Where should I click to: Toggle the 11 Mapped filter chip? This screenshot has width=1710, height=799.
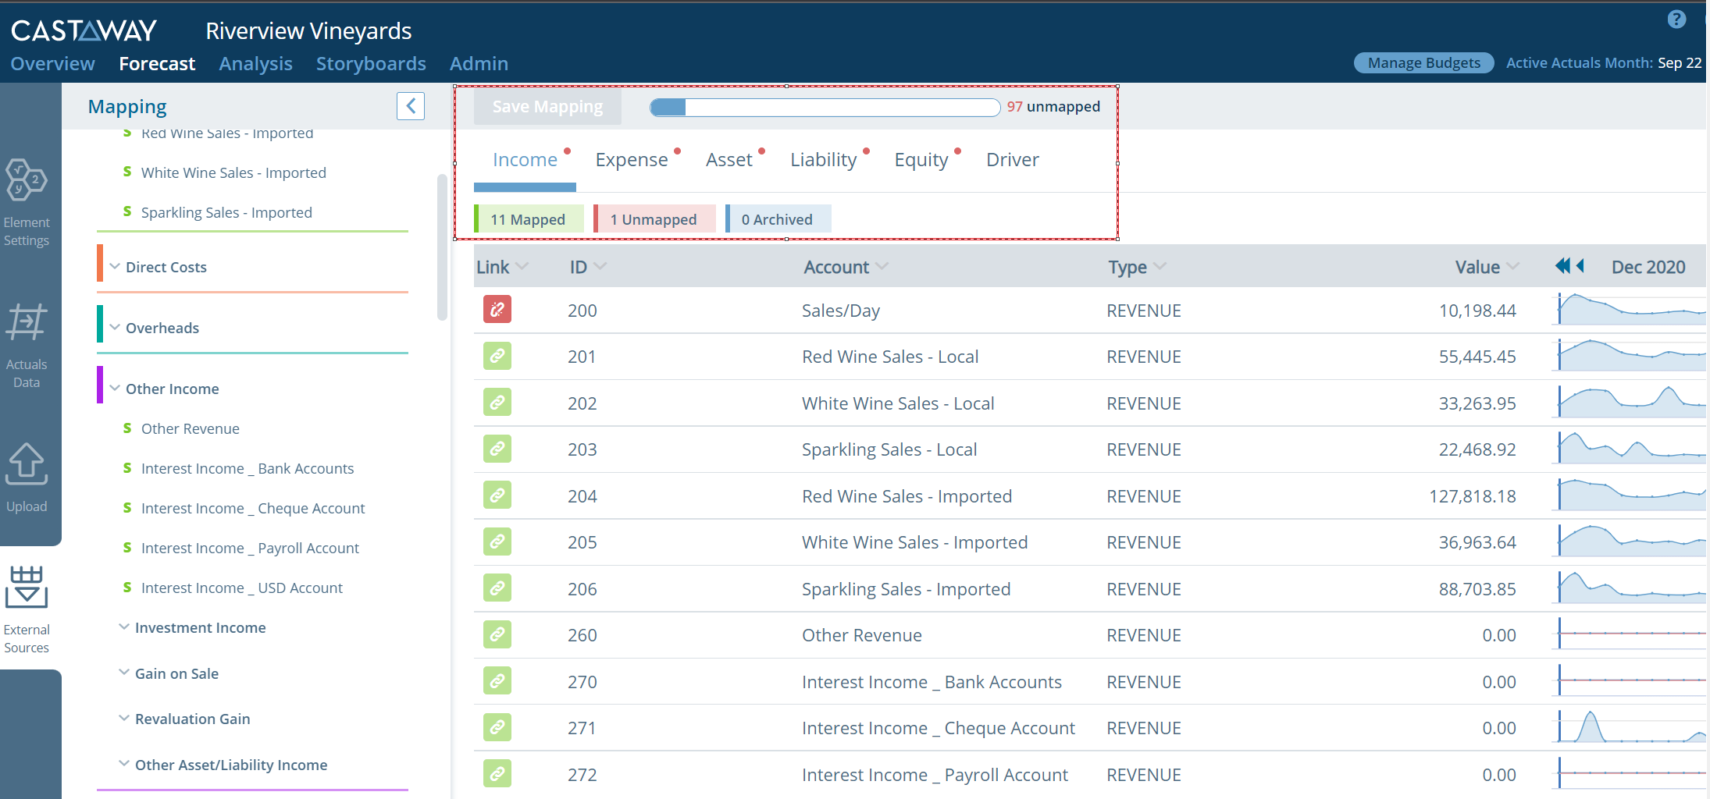coord(527,218)
